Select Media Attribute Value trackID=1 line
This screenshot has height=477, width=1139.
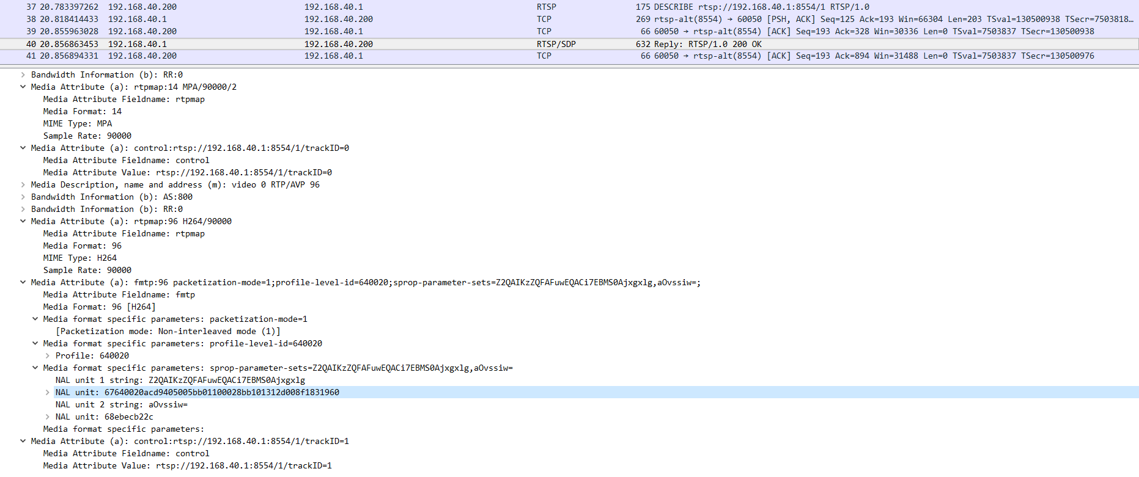point(188,465)
